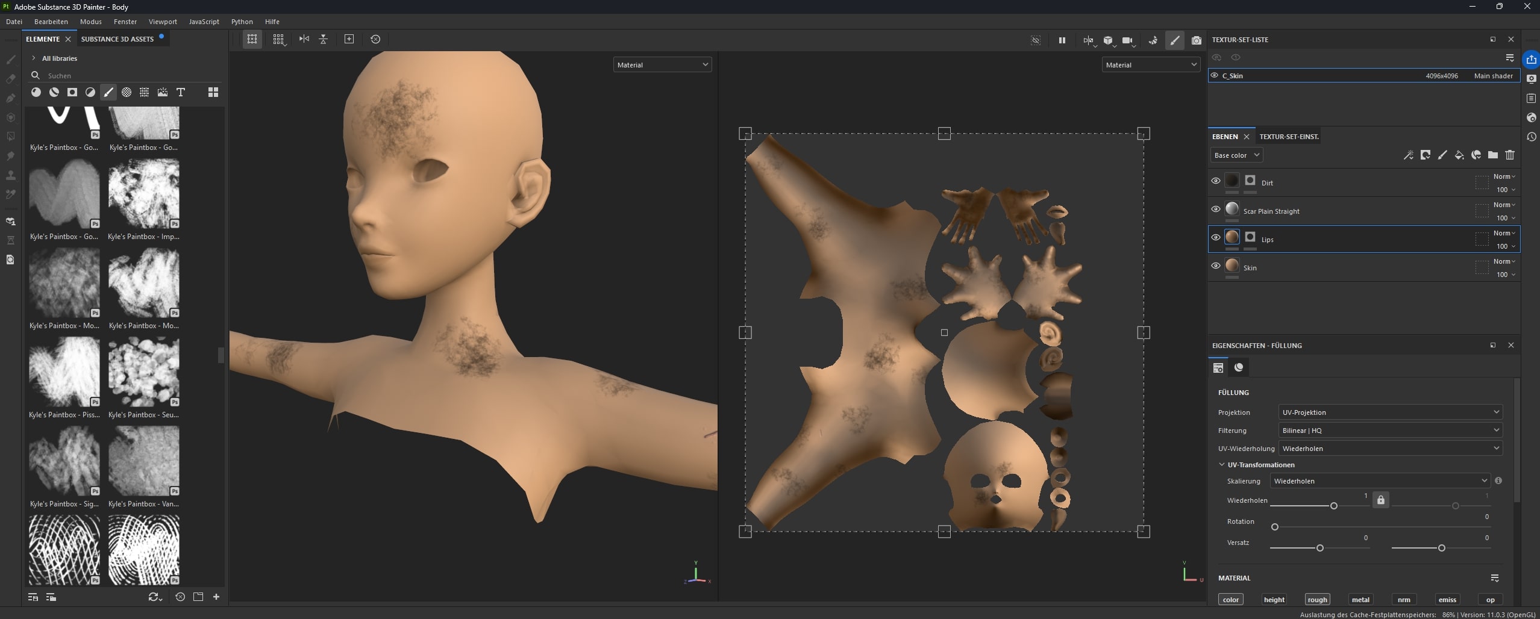Viewport: 1540px width, 619px height.
Task: Click the lock ratio icon beside Wiederholen
Action: [1380, 500]
